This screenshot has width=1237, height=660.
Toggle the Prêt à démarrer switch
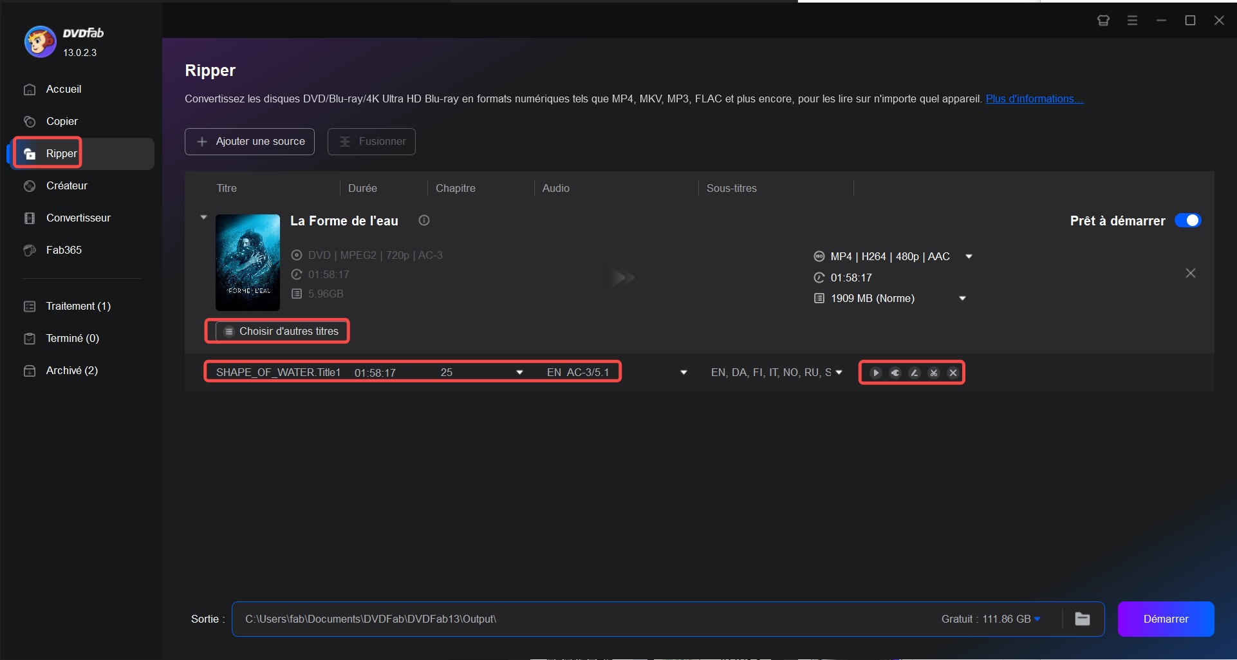point(1188,220)
